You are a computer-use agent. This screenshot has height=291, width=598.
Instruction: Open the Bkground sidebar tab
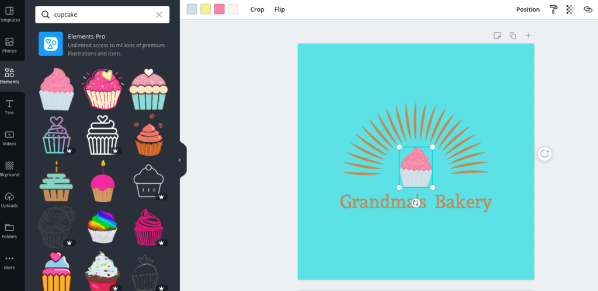click(9, 169)
